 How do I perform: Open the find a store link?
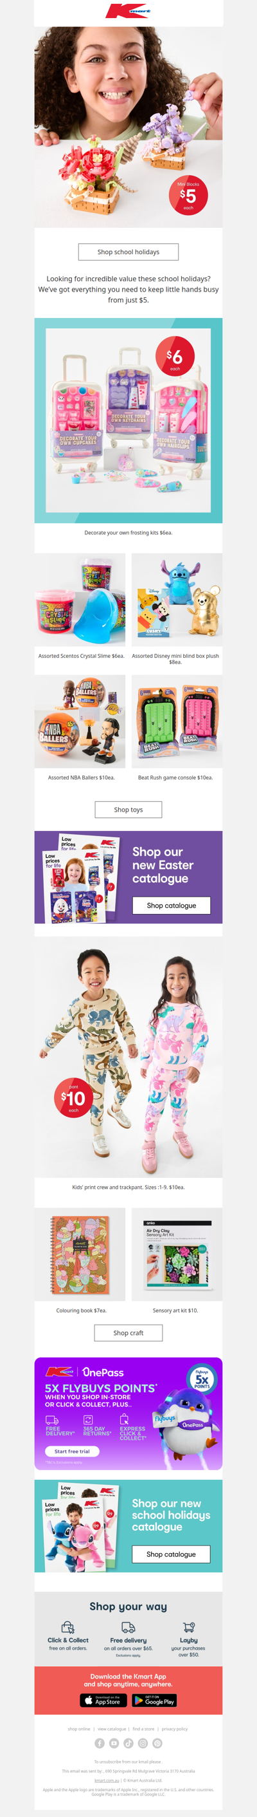pyautogui.click(x=144, y=1729)
